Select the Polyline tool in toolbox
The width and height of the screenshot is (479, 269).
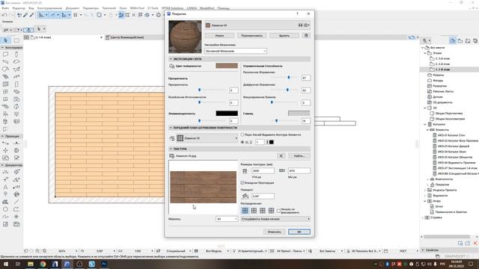click(x=16, y=209)
